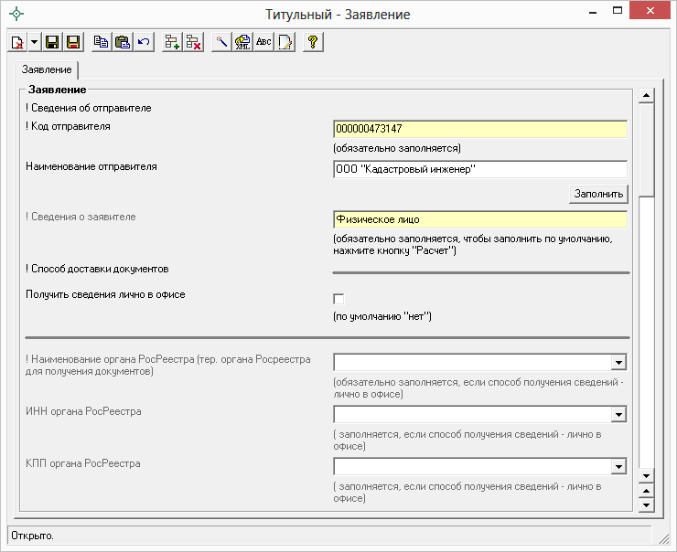This screenshot has height=552, width=677.
Task: Click the ! Сведения об отправителе label
Action: pos(89,108)
